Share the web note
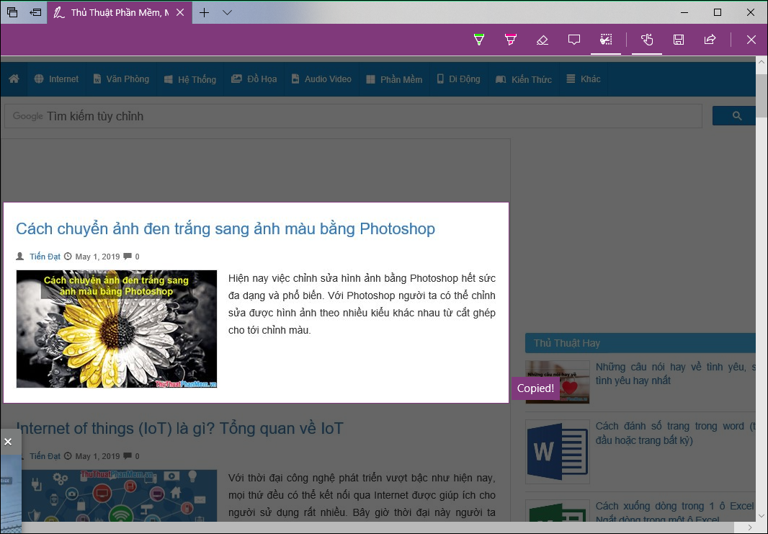Viewport: 768px width, 534px height. coord(710,40)
